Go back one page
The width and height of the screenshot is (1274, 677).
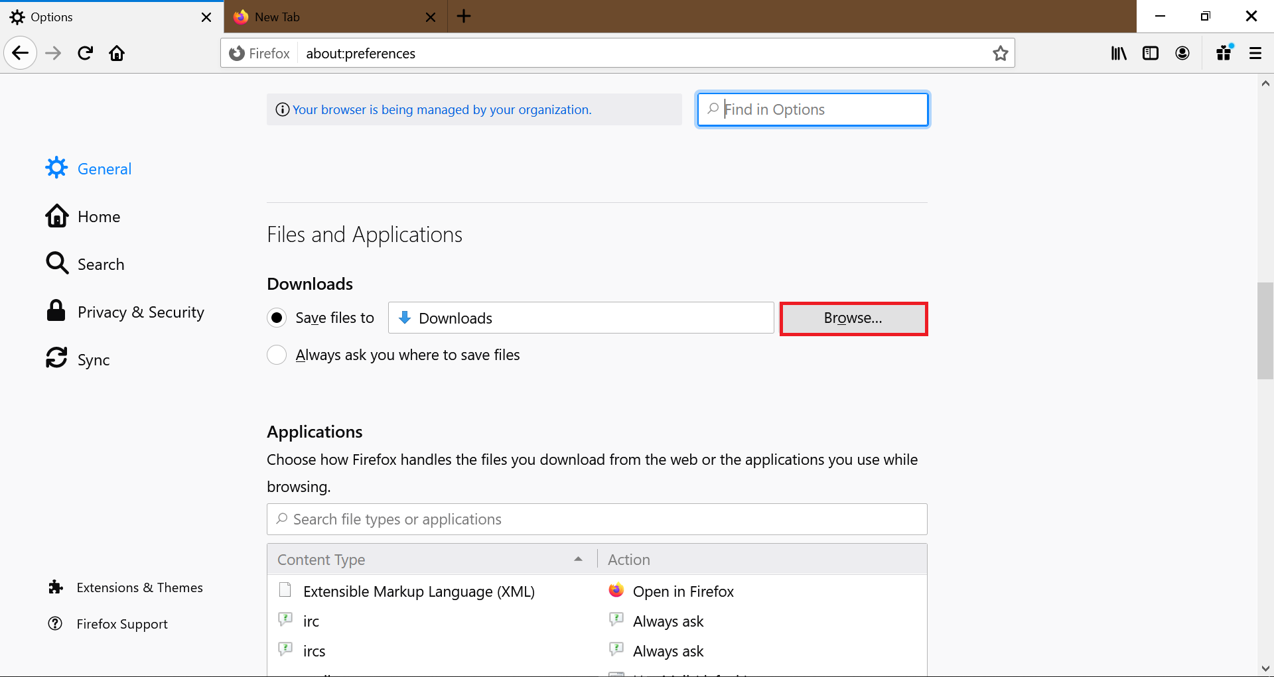tap(21, 53)
